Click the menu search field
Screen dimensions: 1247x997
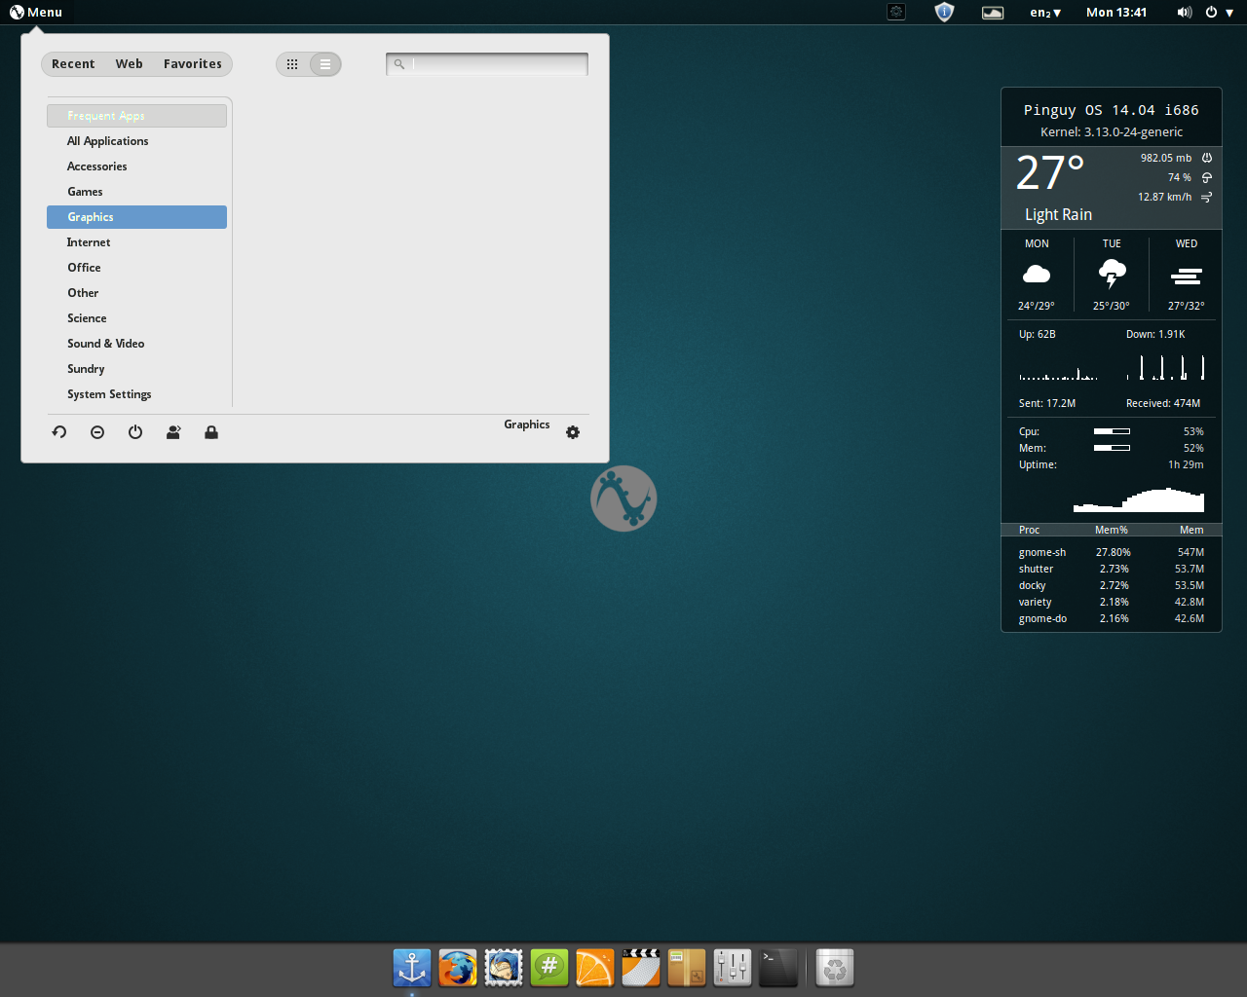(497, 64)
